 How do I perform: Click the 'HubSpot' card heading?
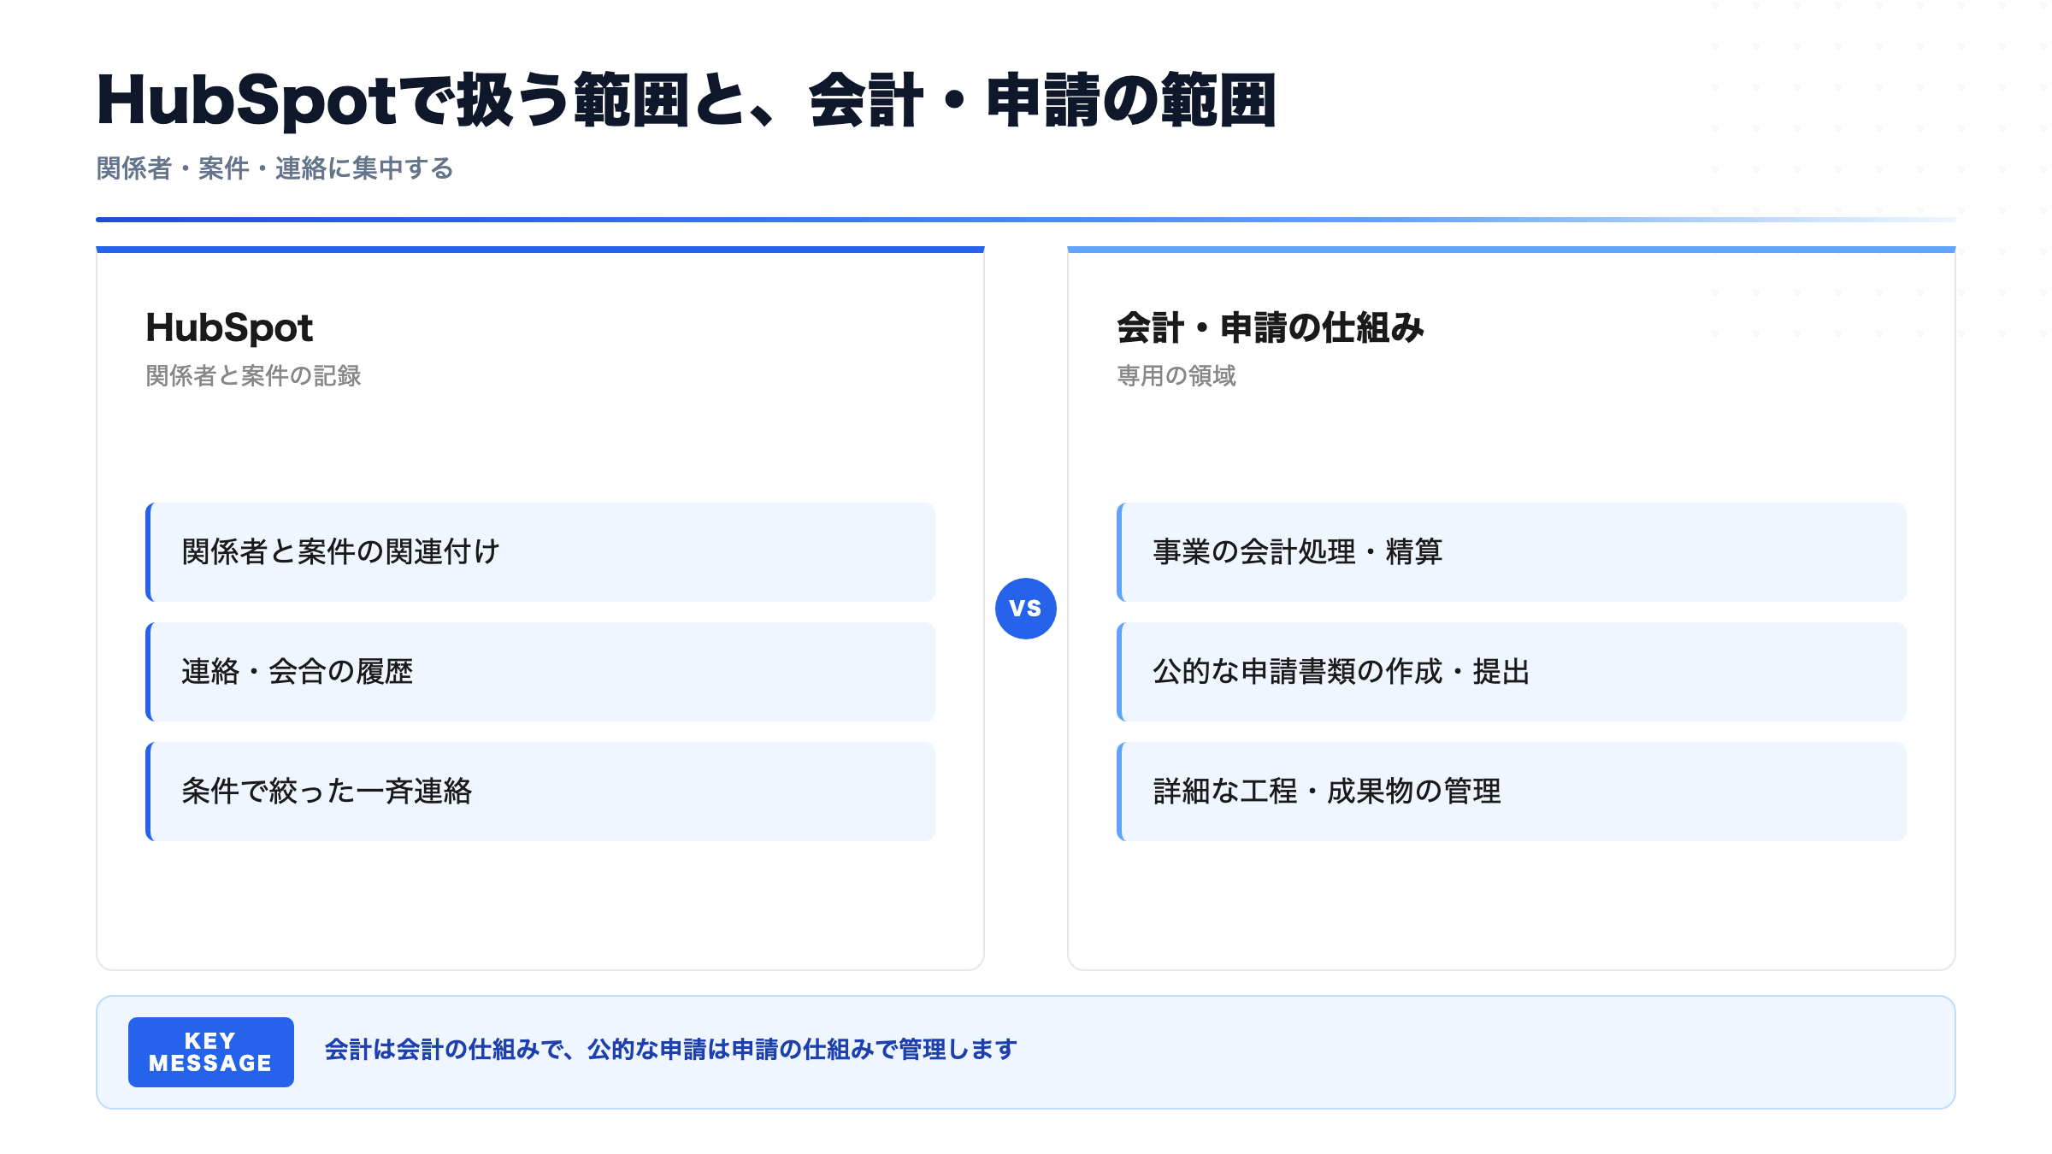click(229, 327)
